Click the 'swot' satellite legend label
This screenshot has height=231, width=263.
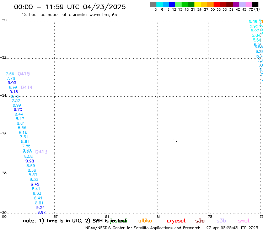pos(244,221)
